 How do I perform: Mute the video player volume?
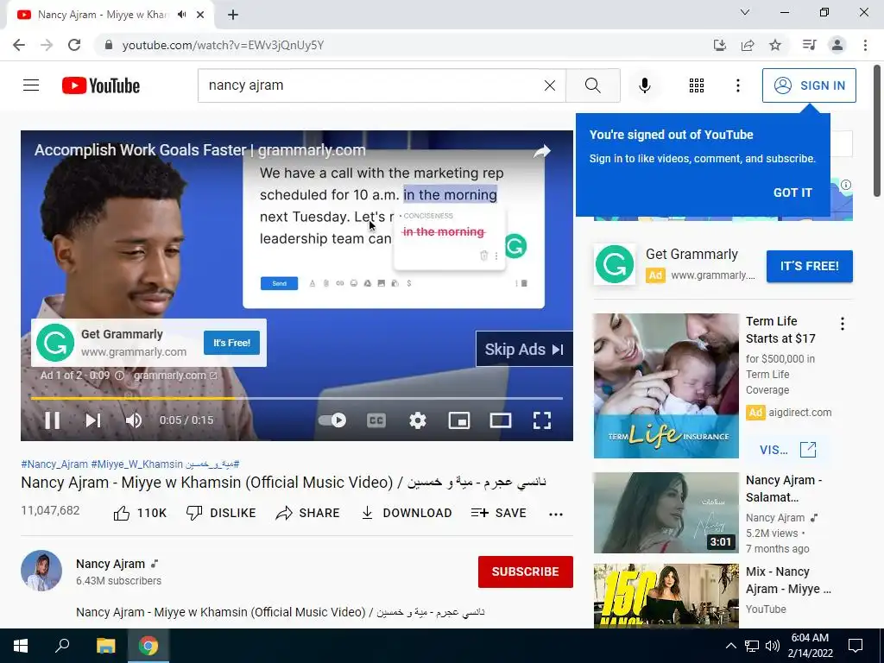(x=134, y=420)
